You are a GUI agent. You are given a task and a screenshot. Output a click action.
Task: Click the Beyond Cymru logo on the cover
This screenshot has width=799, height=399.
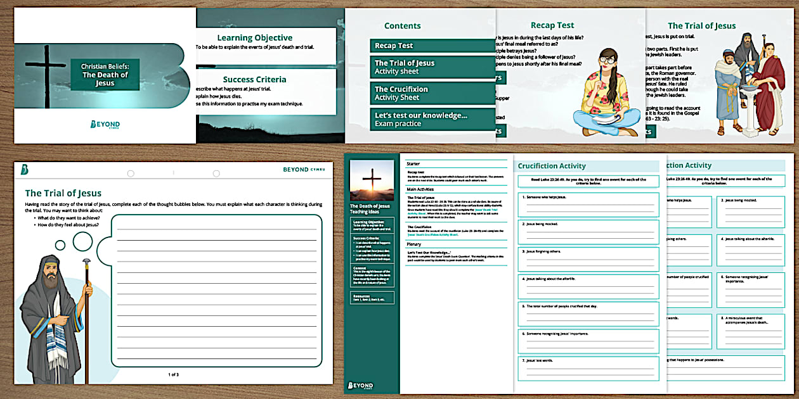click(x=103, y=124)
